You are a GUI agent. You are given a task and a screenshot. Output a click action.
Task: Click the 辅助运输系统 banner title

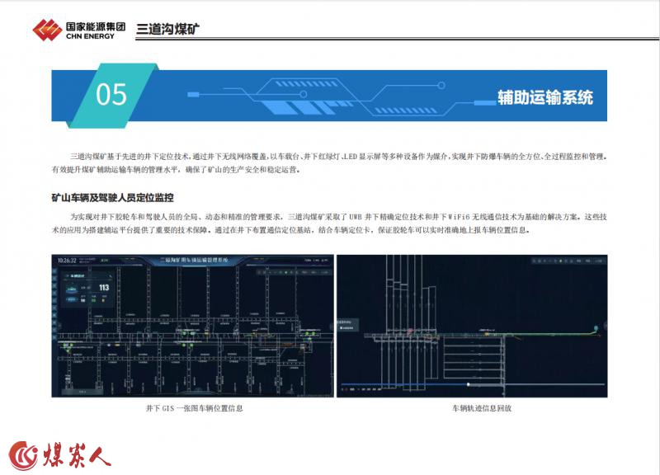(544, 97)
